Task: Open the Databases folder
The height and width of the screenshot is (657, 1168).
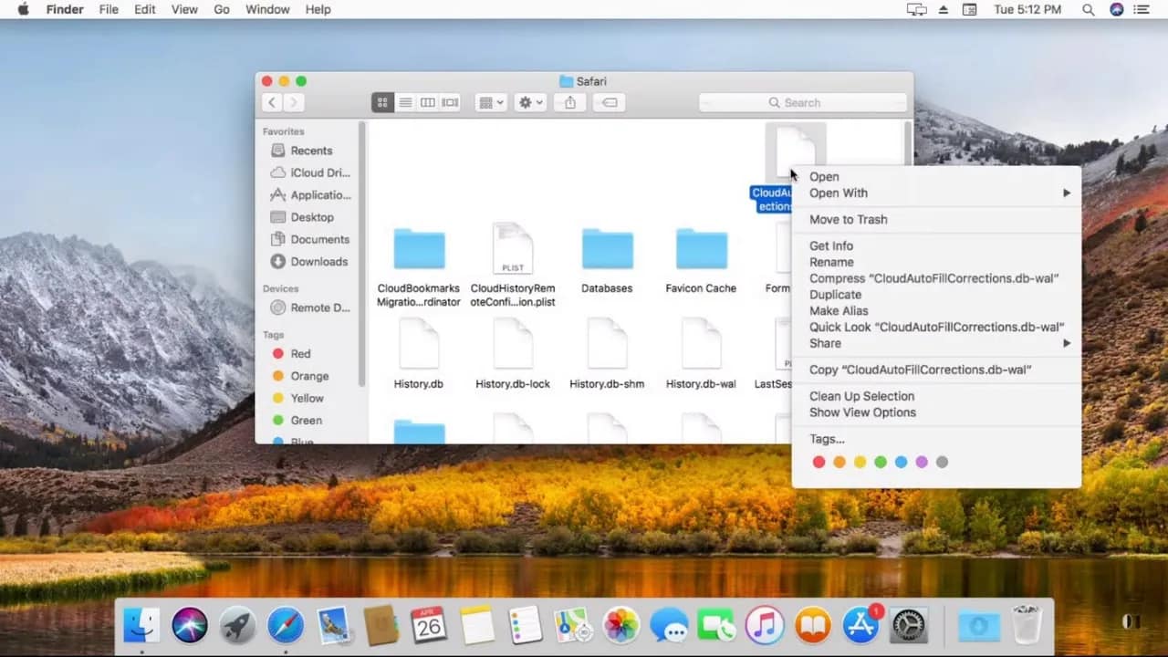Action: [607, 251]
